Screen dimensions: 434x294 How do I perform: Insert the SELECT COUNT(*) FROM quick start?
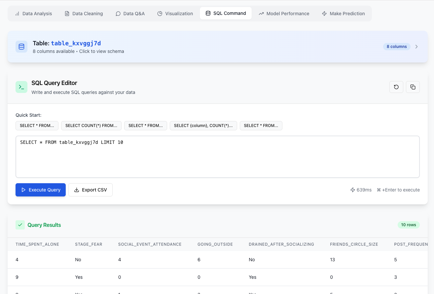coord(91,126)
